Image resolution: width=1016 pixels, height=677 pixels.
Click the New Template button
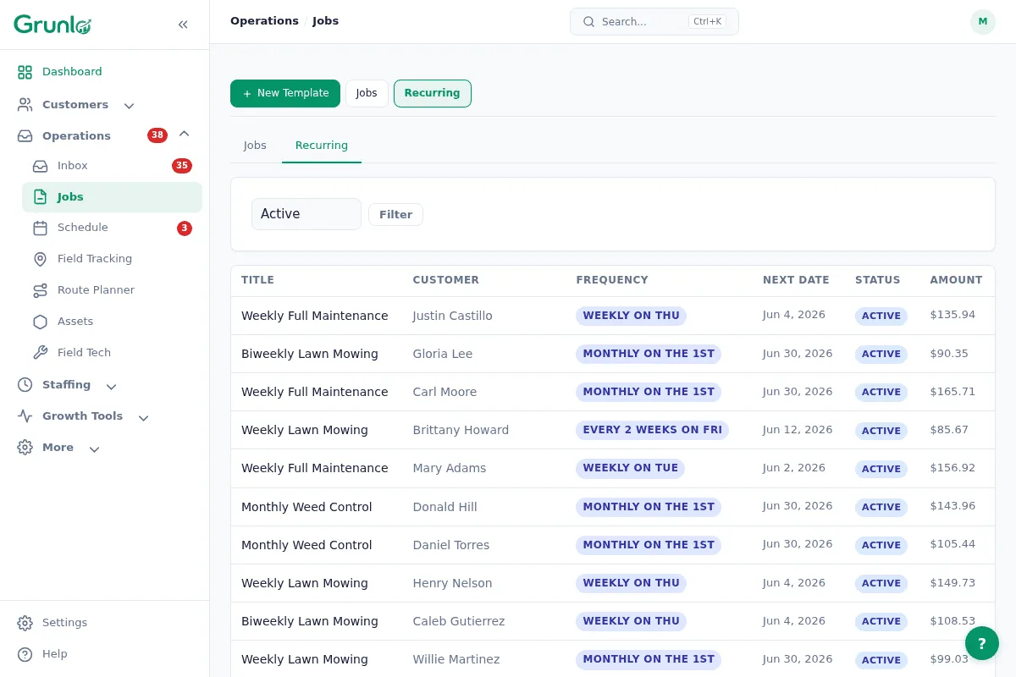point(285,93)
